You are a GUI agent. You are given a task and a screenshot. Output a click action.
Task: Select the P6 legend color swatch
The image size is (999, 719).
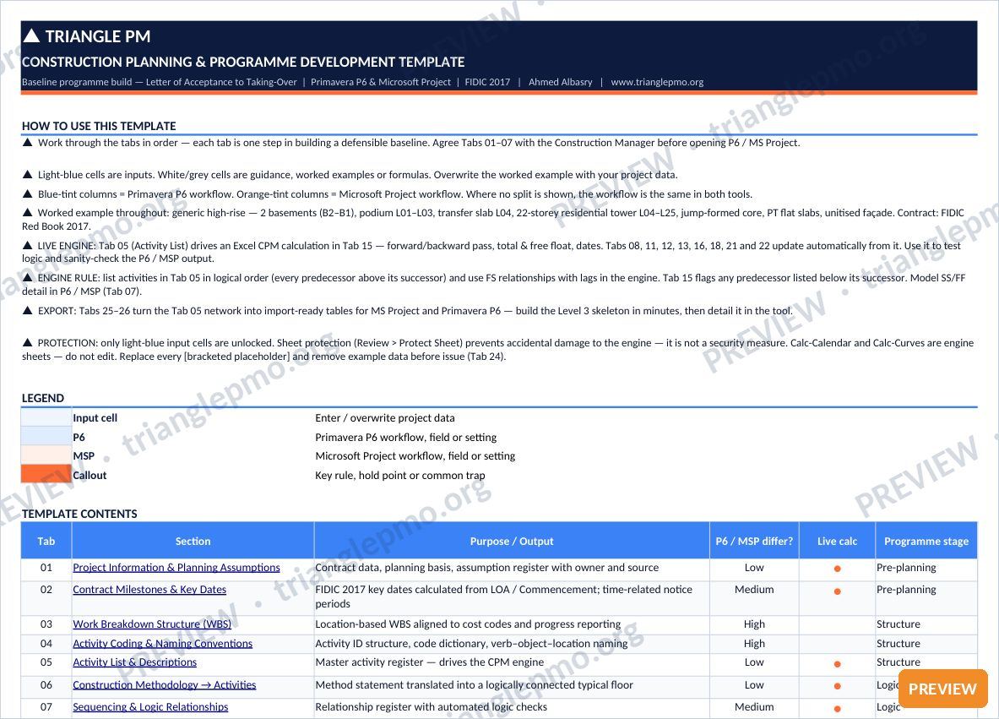(46, 437)
